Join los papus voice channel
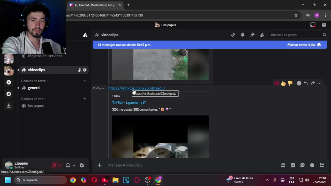 (x=54, y=106)
